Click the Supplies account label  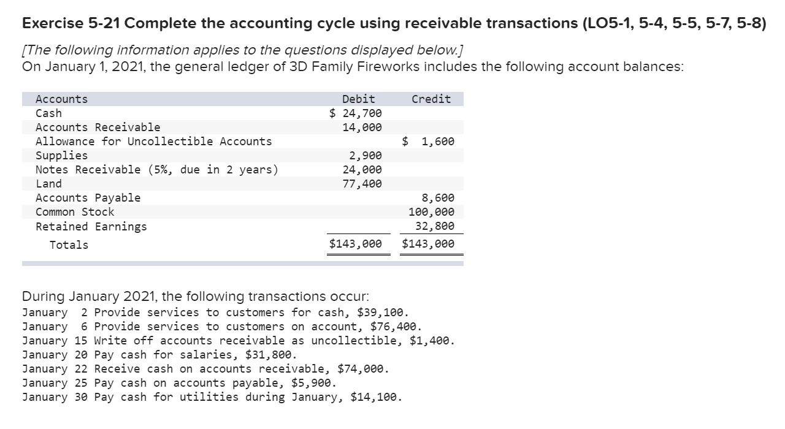click(61, 156)
